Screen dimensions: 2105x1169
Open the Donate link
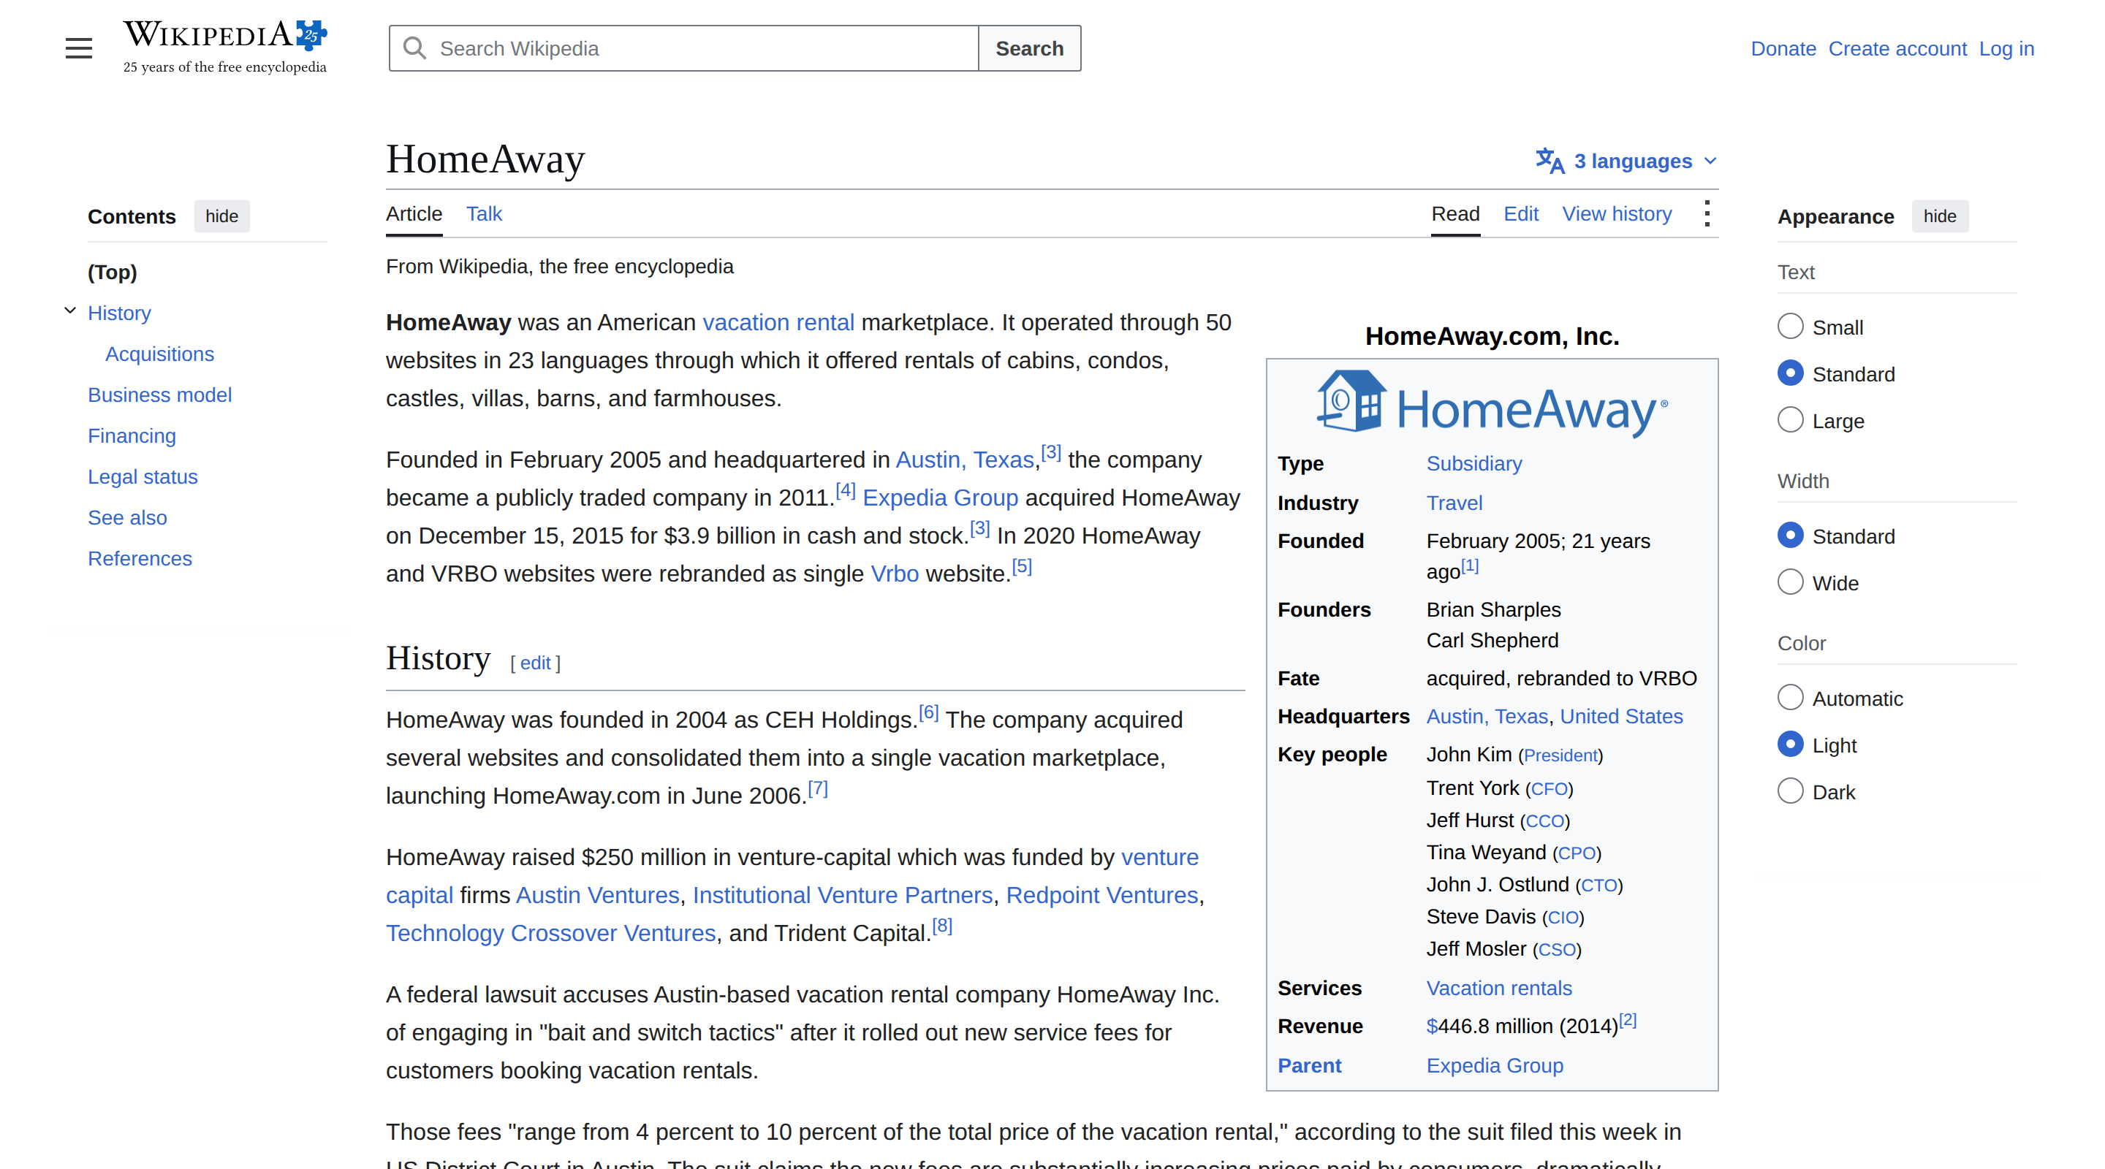pos(1783,49)
